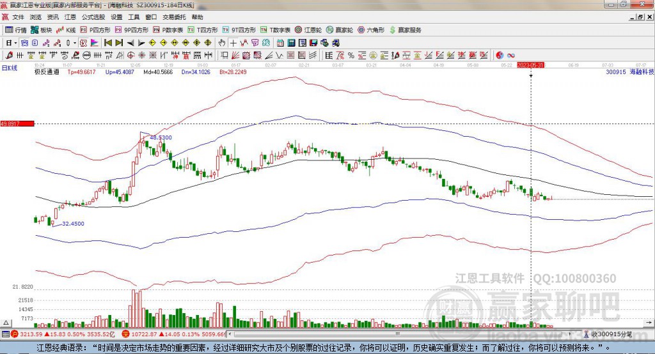Click the 49.8917 red price marker
The image size is (655, 354).
pyautogui.click(x=17, y=124)
